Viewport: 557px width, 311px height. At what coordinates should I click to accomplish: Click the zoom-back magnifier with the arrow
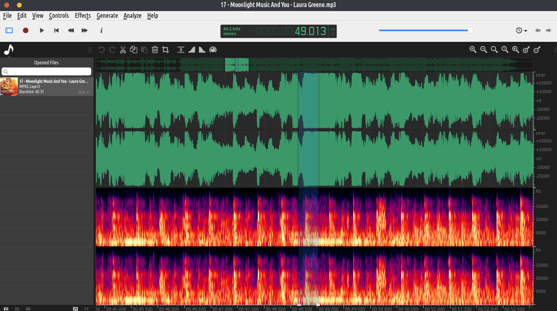tap(516, 50)
